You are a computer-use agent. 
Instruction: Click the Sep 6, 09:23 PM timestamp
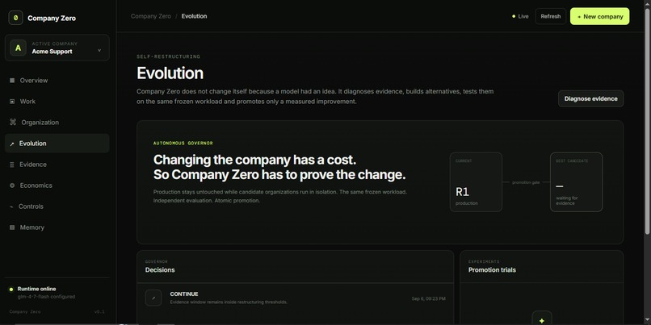(428, 298)
